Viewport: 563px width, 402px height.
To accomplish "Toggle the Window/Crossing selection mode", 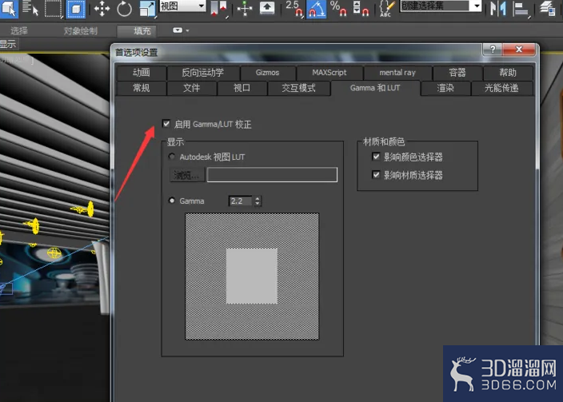I will coord(76,8).
